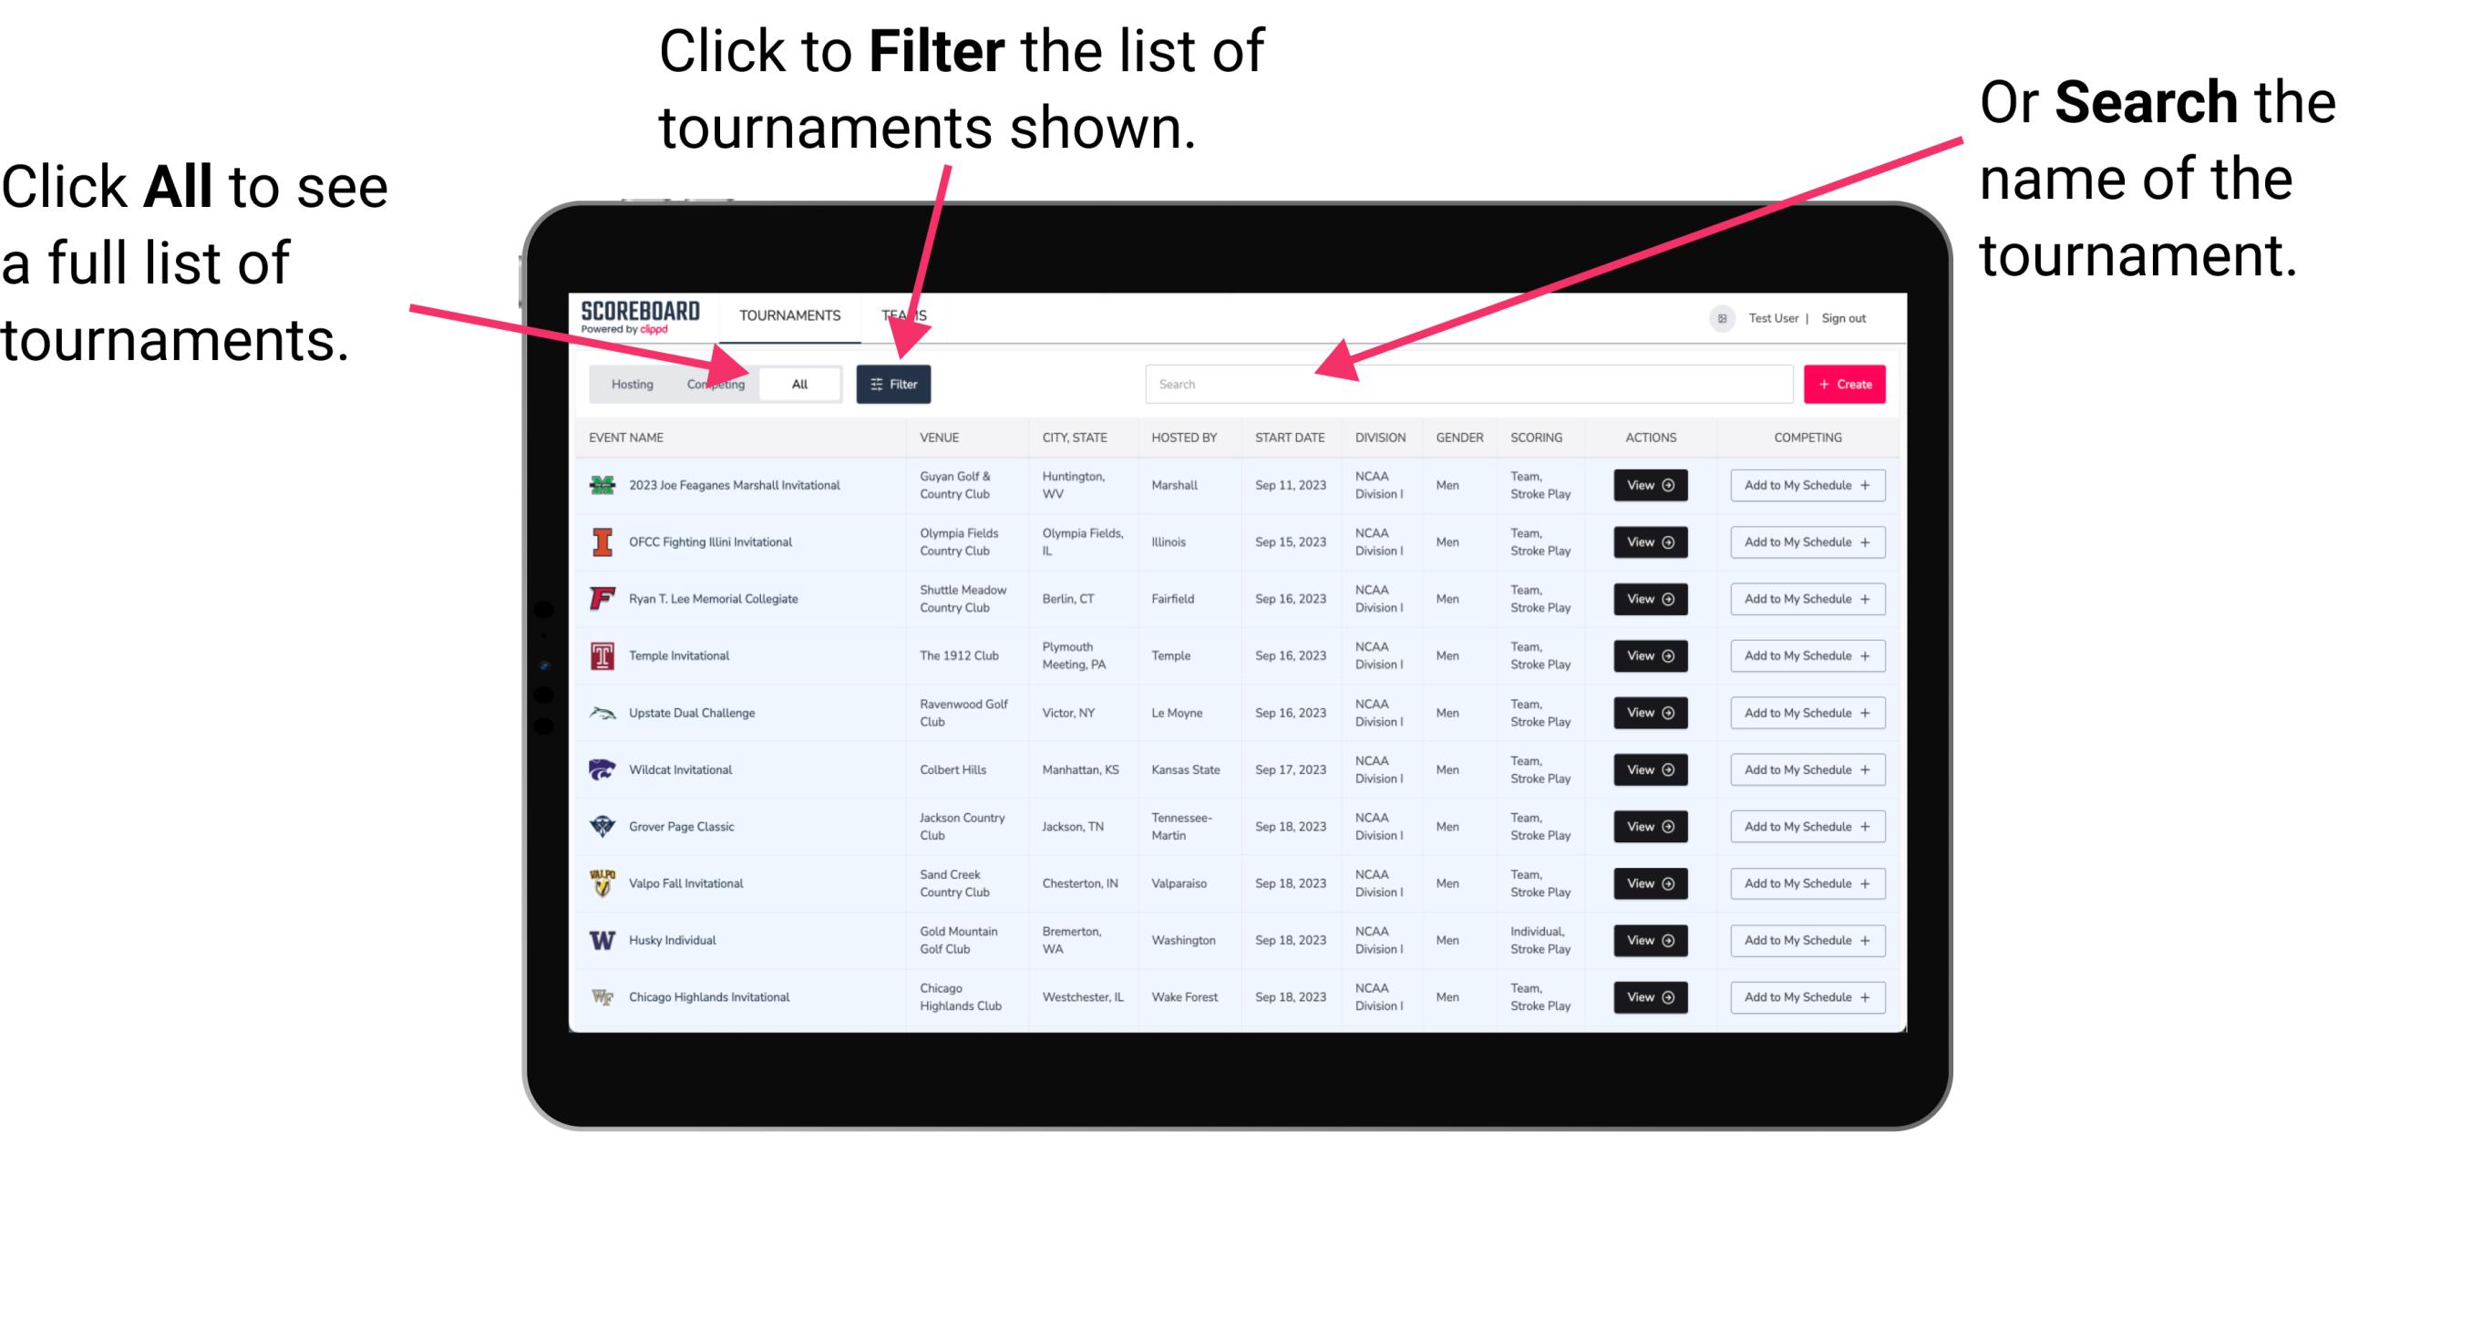The width and height of the screenshot is (2472, 1330).
Task: Click the Create button
Action: pos(1845,383)
